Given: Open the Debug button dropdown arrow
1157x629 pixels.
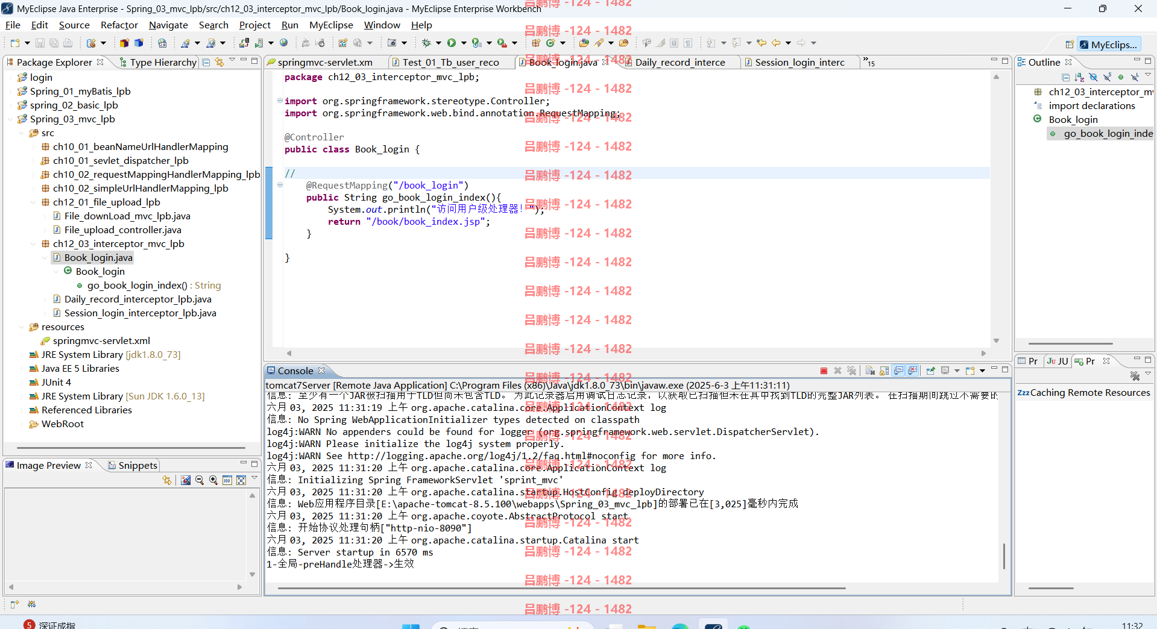Looking at the screenshot, I should [x=438, y=43].
